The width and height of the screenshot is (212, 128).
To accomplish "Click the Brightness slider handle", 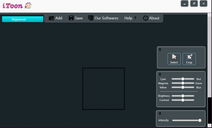I will coord(183,96).
